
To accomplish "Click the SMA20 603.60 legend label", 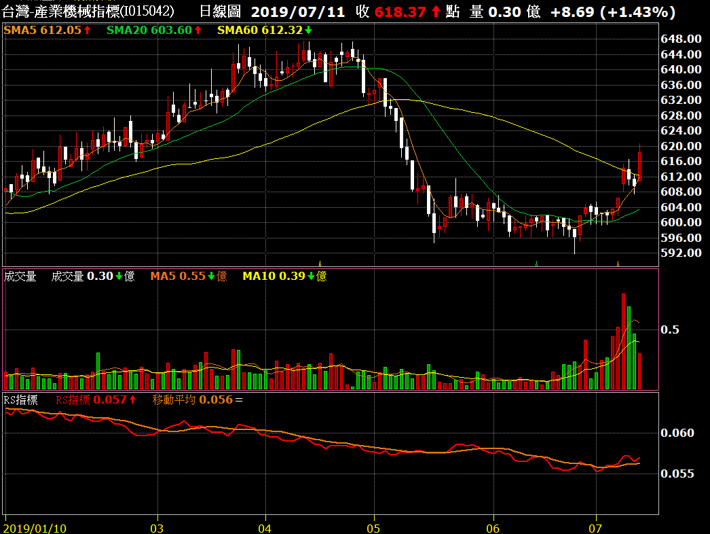I will coord(149,31).
